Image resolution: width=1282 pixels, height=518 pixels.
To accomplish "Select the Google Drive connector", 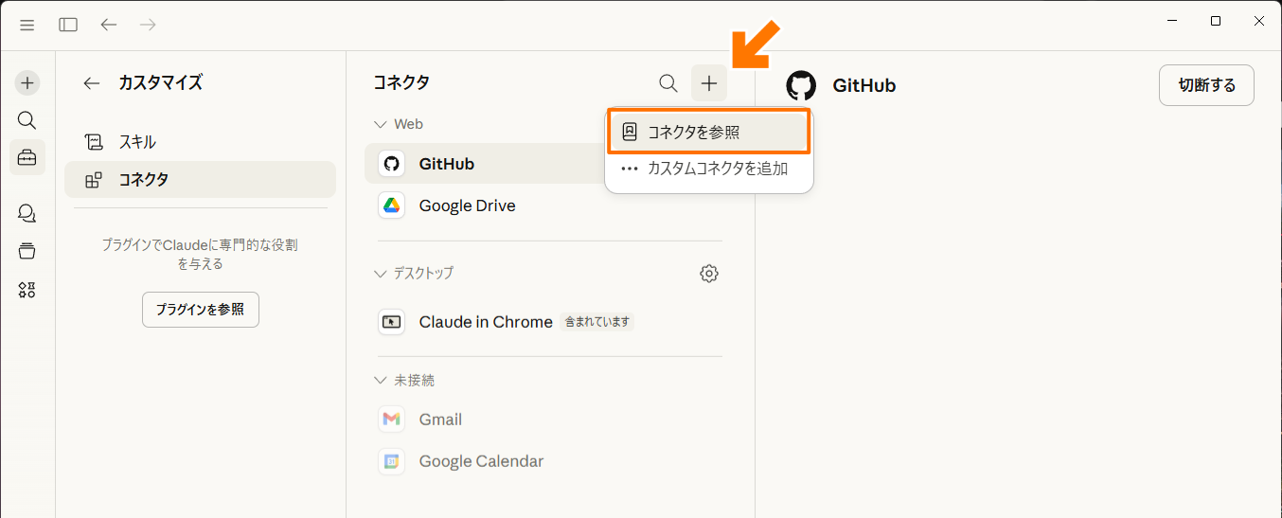I will 467,205.
